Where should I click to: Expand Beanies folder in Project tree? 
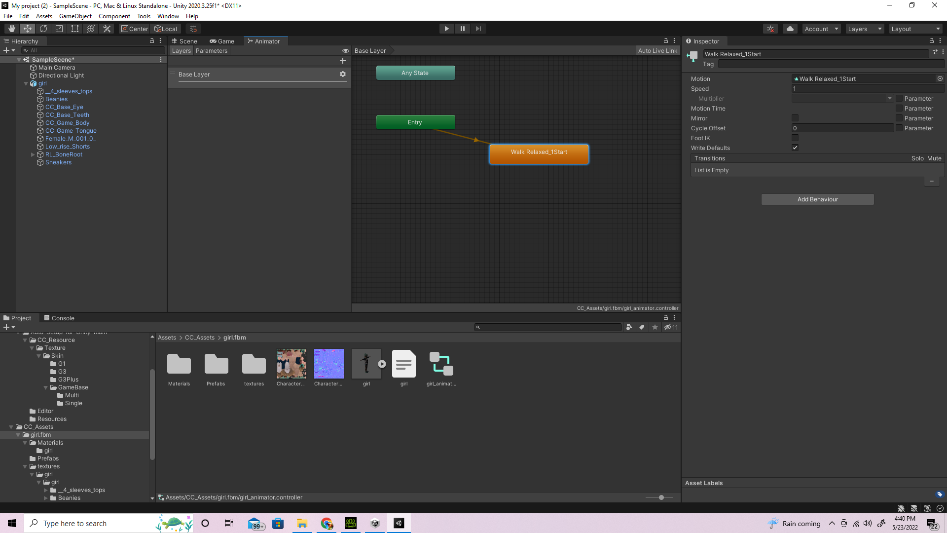(46, 498)
